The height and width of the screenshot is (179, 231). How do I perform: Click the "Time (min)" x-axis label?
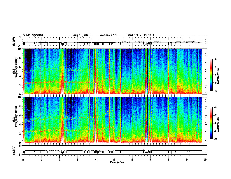click(x=117, y=162)
